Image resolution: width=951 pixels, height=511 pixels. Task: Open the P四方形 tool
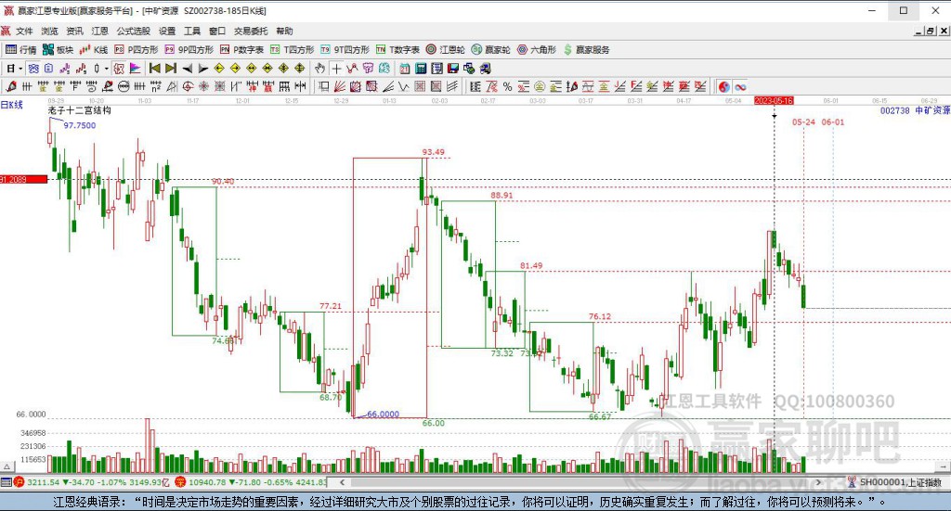(137, 50)
